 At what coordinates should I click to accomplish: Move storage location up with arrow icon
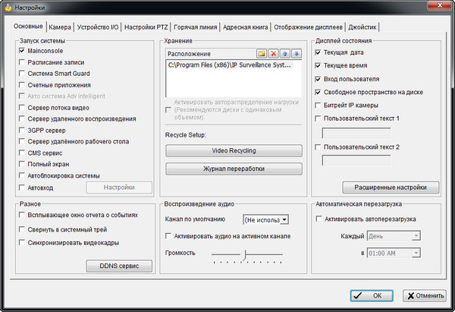284,54
